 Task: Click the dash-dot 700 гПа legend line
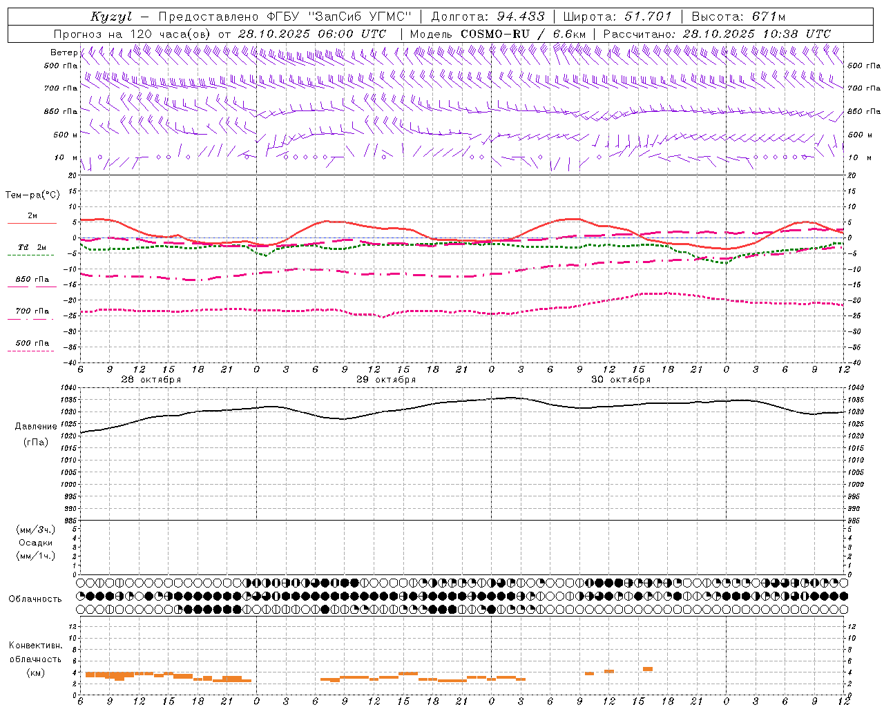(30, 319)
